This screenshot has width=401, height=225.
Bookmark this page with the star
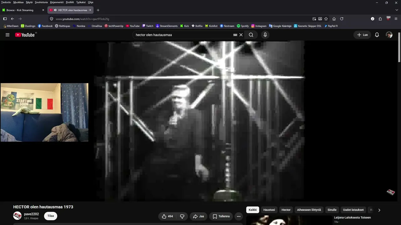(x=326, y=19)
